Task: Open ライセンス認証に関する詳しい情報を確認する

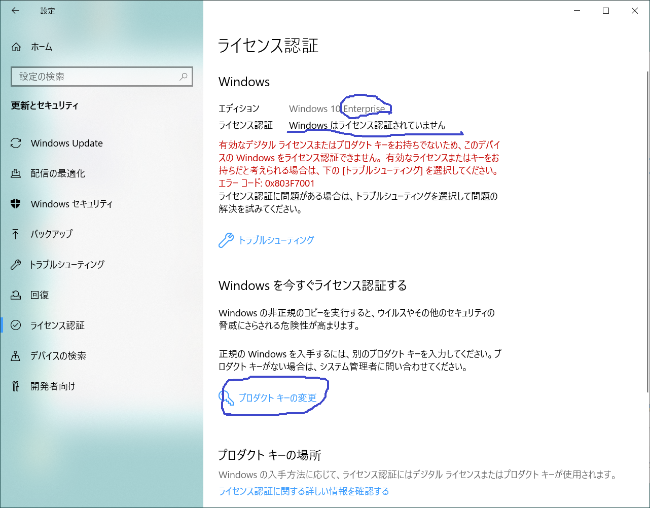Action: [303, 491]
